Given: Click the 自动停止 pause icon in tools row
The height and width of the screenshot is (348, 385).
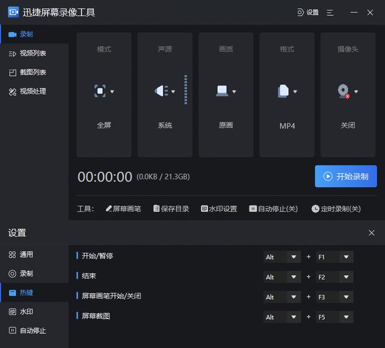Looking at the screenshot, I should coord(253,209).
